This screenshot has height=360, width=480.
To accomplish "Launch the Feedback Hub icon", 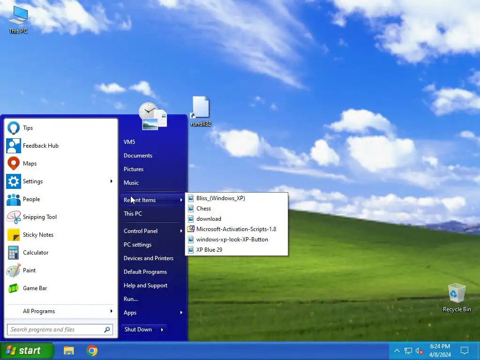I will 14,146.
